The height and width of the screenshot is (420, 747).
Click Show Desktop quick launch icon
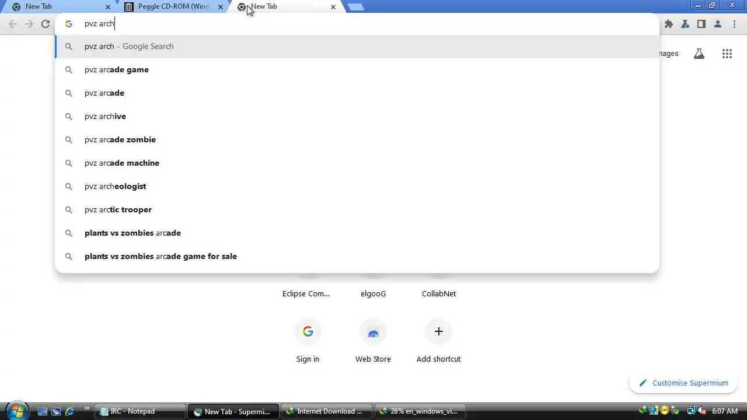(x=43, y=411)
